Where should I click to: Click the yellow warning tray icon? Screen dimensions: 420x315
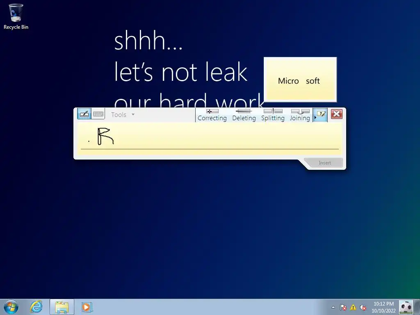[x=353, y=307]
